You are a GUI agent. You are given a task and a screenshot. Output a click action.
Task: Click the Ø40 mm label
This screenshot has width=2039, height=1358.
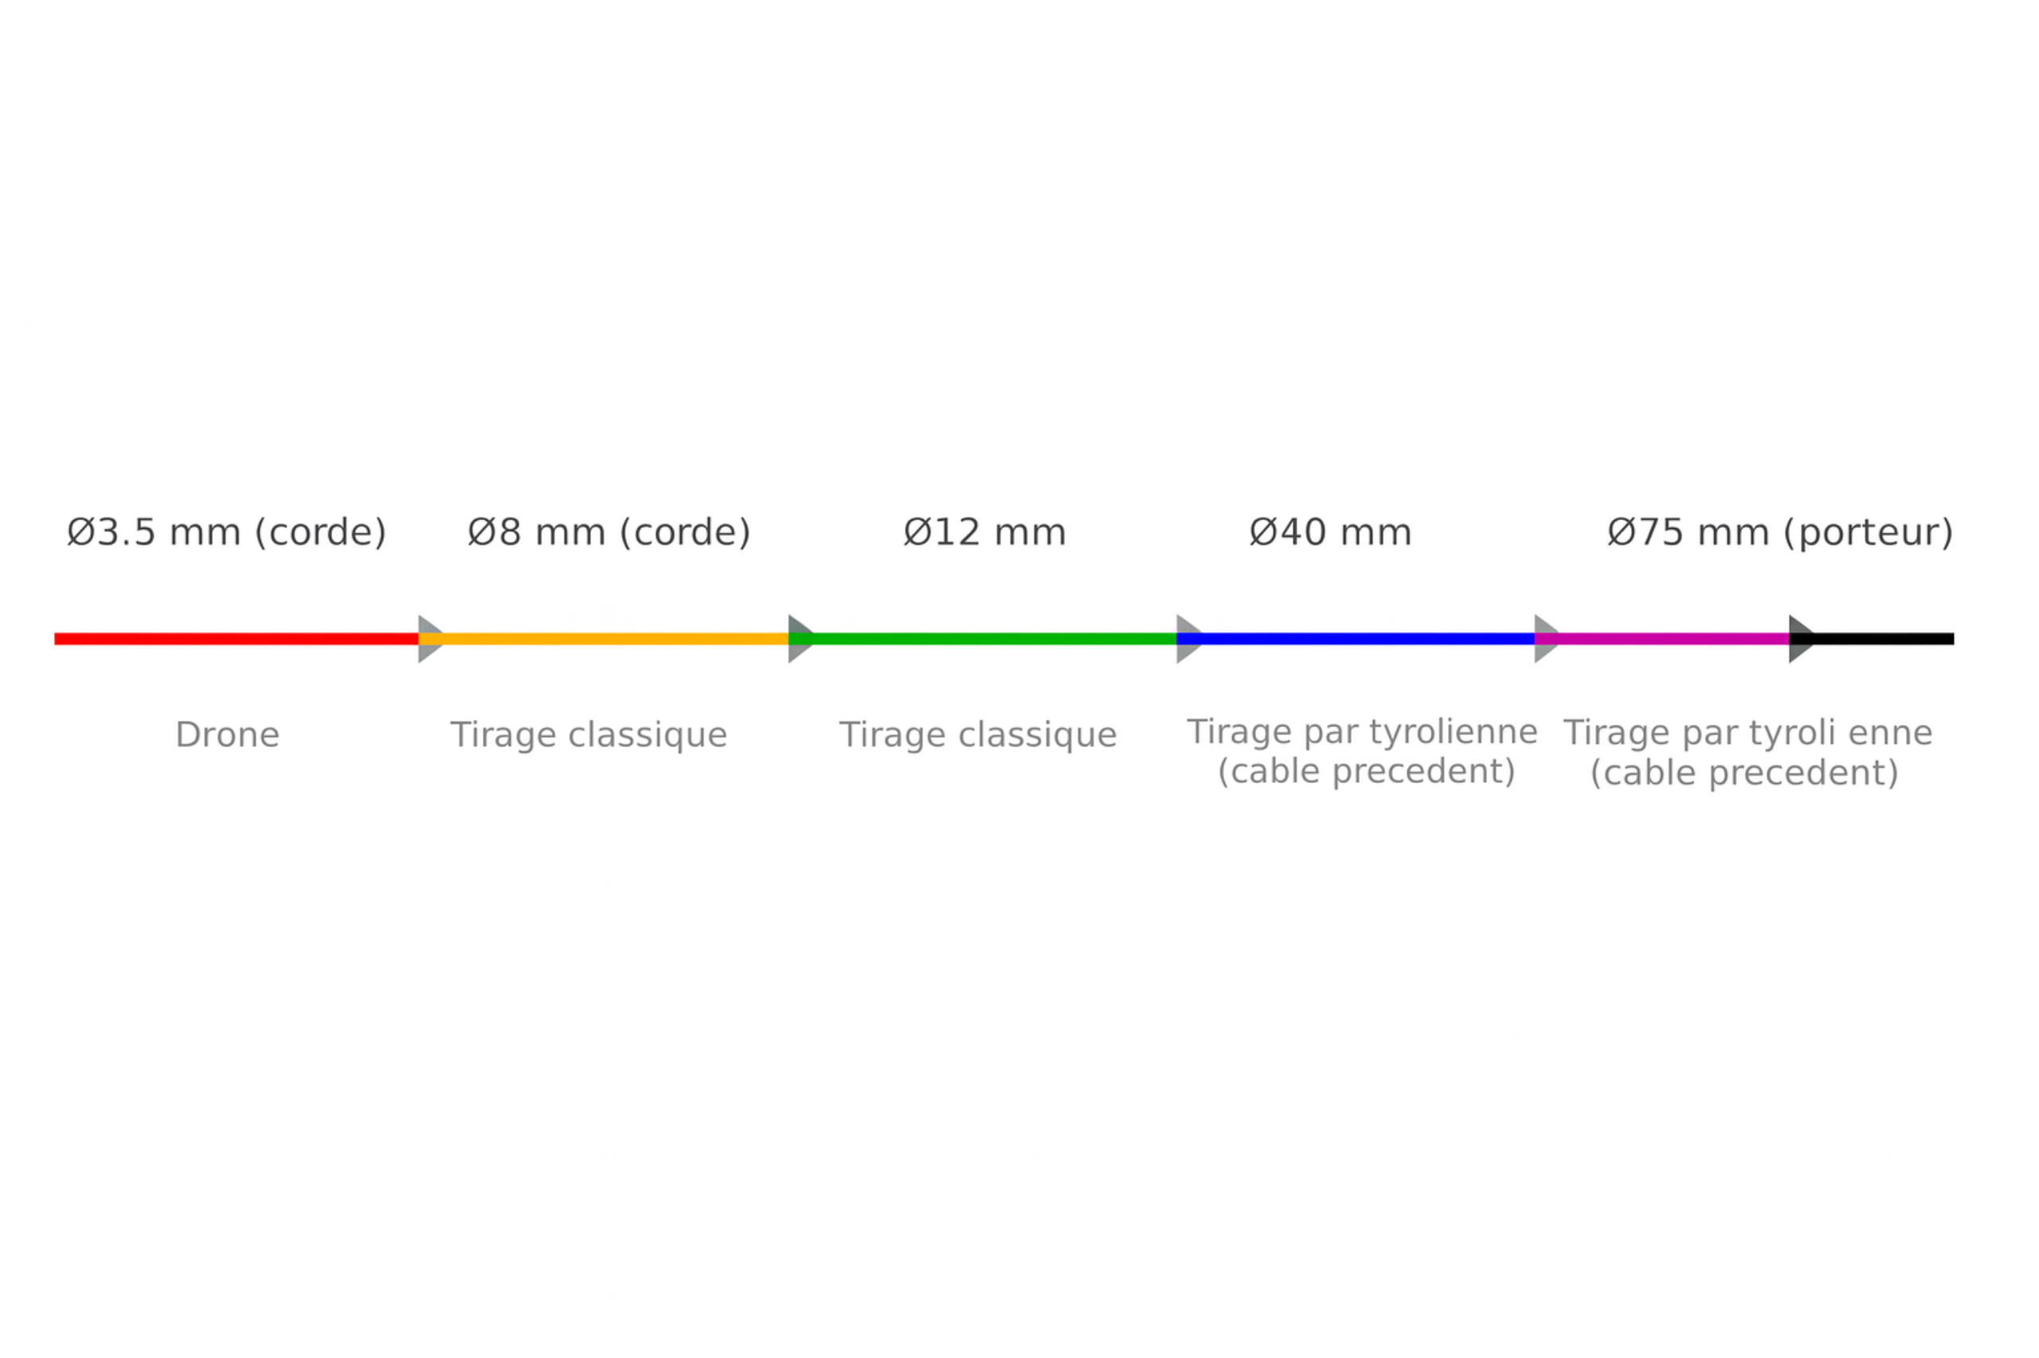[x=1331, y=533]
